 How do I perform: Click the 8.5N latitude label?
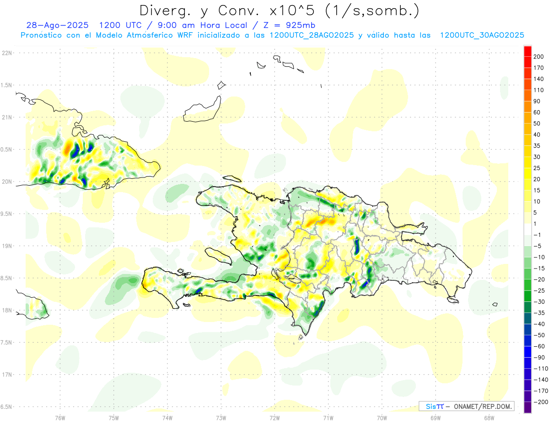(x=7, y=278)
